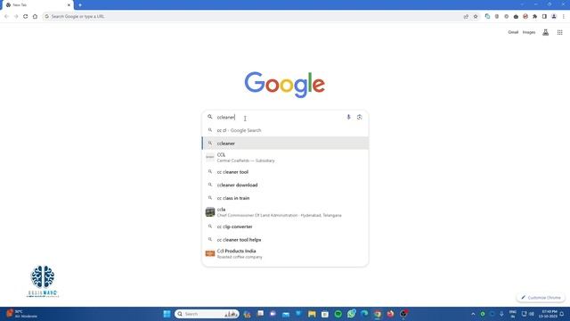Open the Microsoft Store taskbar icon

click(325, 314)
